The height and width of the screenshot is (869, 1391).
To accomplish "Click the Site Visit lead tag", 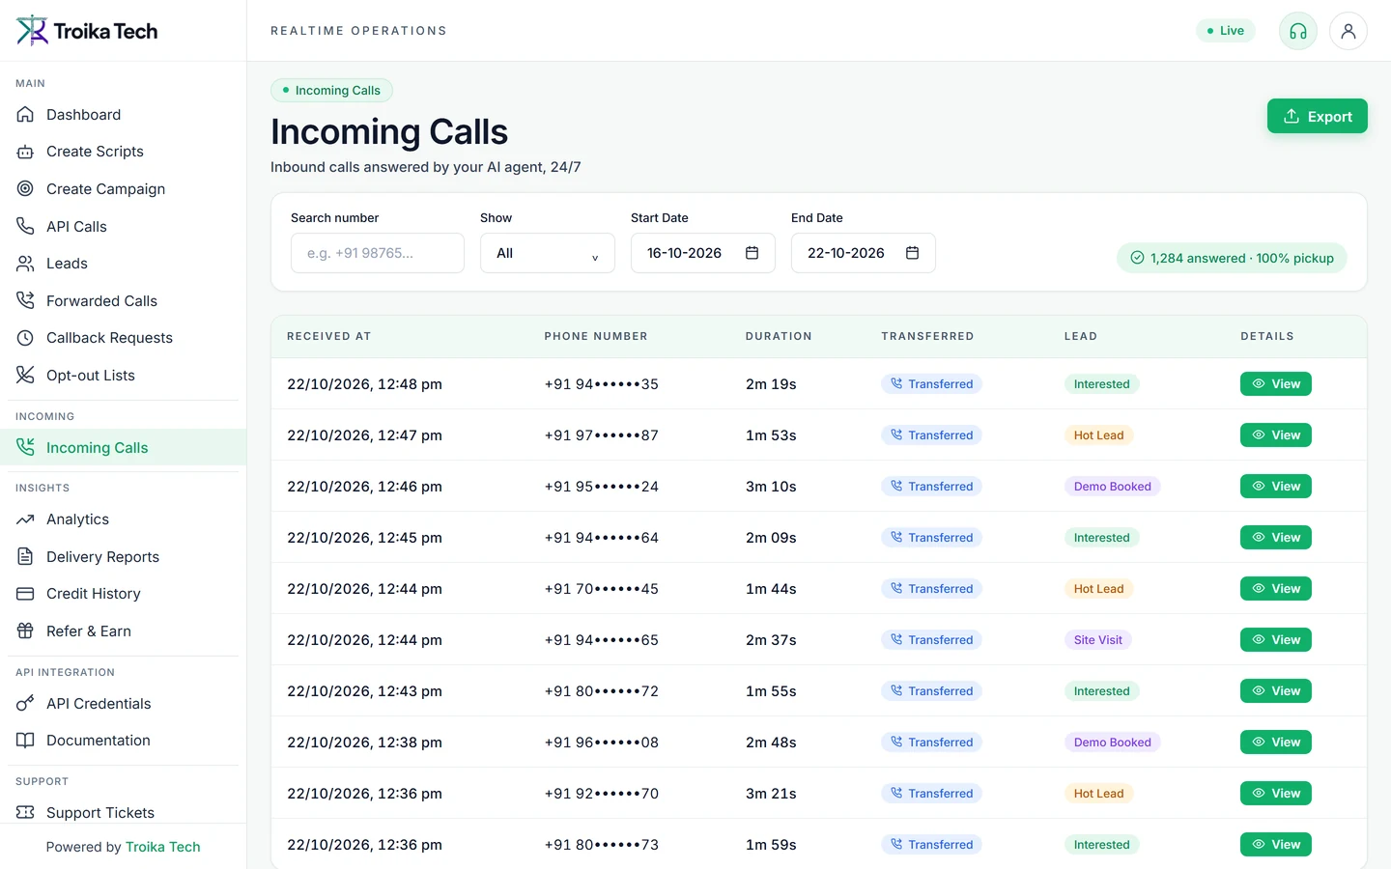I will pyautogui.click(x=1098, y=639).
